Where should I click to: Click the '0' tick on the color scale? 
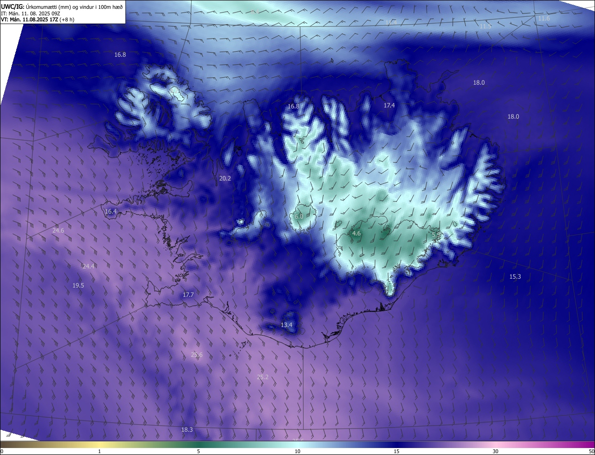tap(2, 451)
